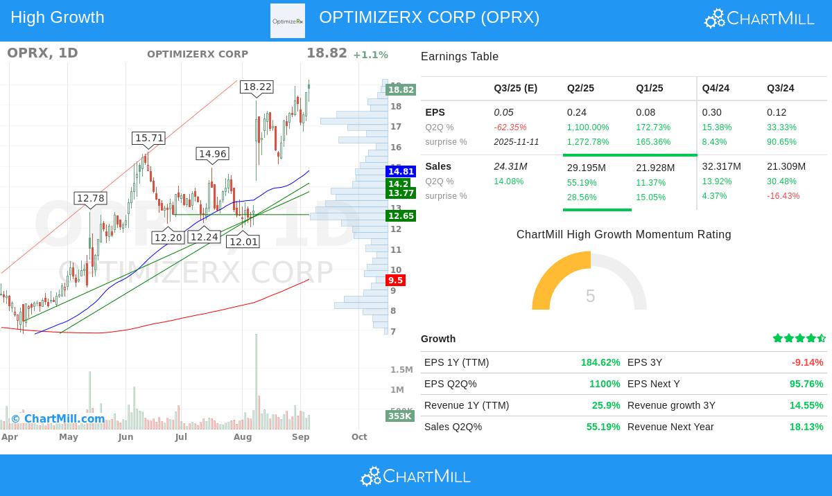Click the -62.35% estimated EPS change
The image size is (832, 496).
510,127
